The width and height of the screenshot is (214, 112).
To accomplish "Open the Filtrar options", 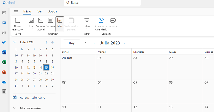I will (x=87, y=24).
